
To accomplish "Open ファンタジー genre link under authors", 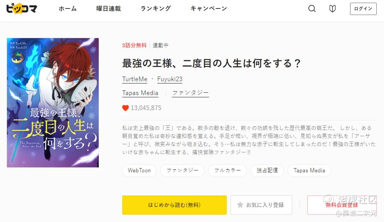I will [190, 93].
